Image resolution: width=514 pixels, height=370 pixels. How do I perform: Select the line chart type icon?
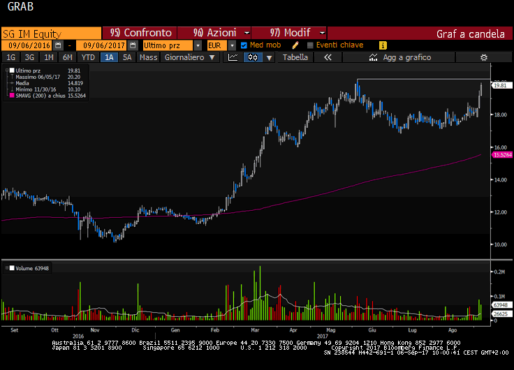[x=234, y=57]
